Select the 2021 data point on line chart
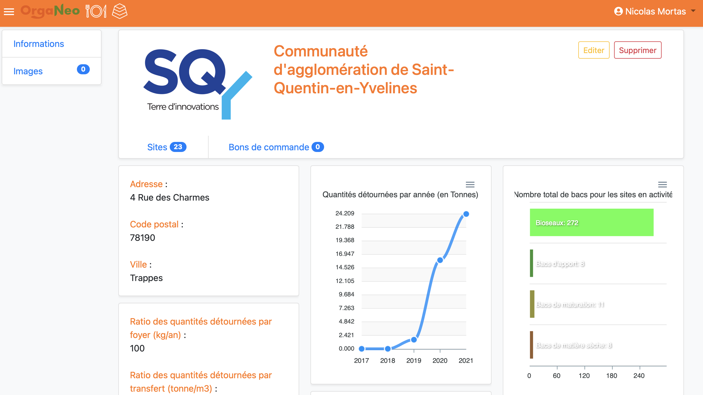This screenshot has height=395, width=703. pos(466,214)
